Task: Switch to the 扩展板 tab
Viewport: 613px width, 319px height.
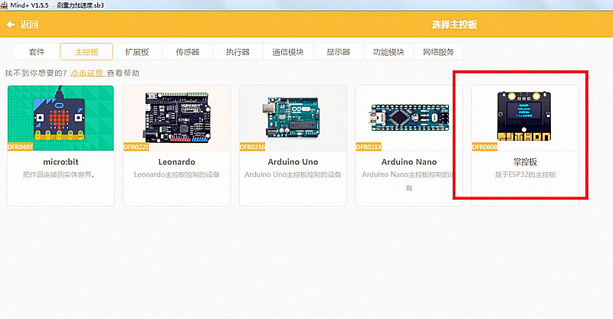Action: pyautogui.click(x=137, y=52)
